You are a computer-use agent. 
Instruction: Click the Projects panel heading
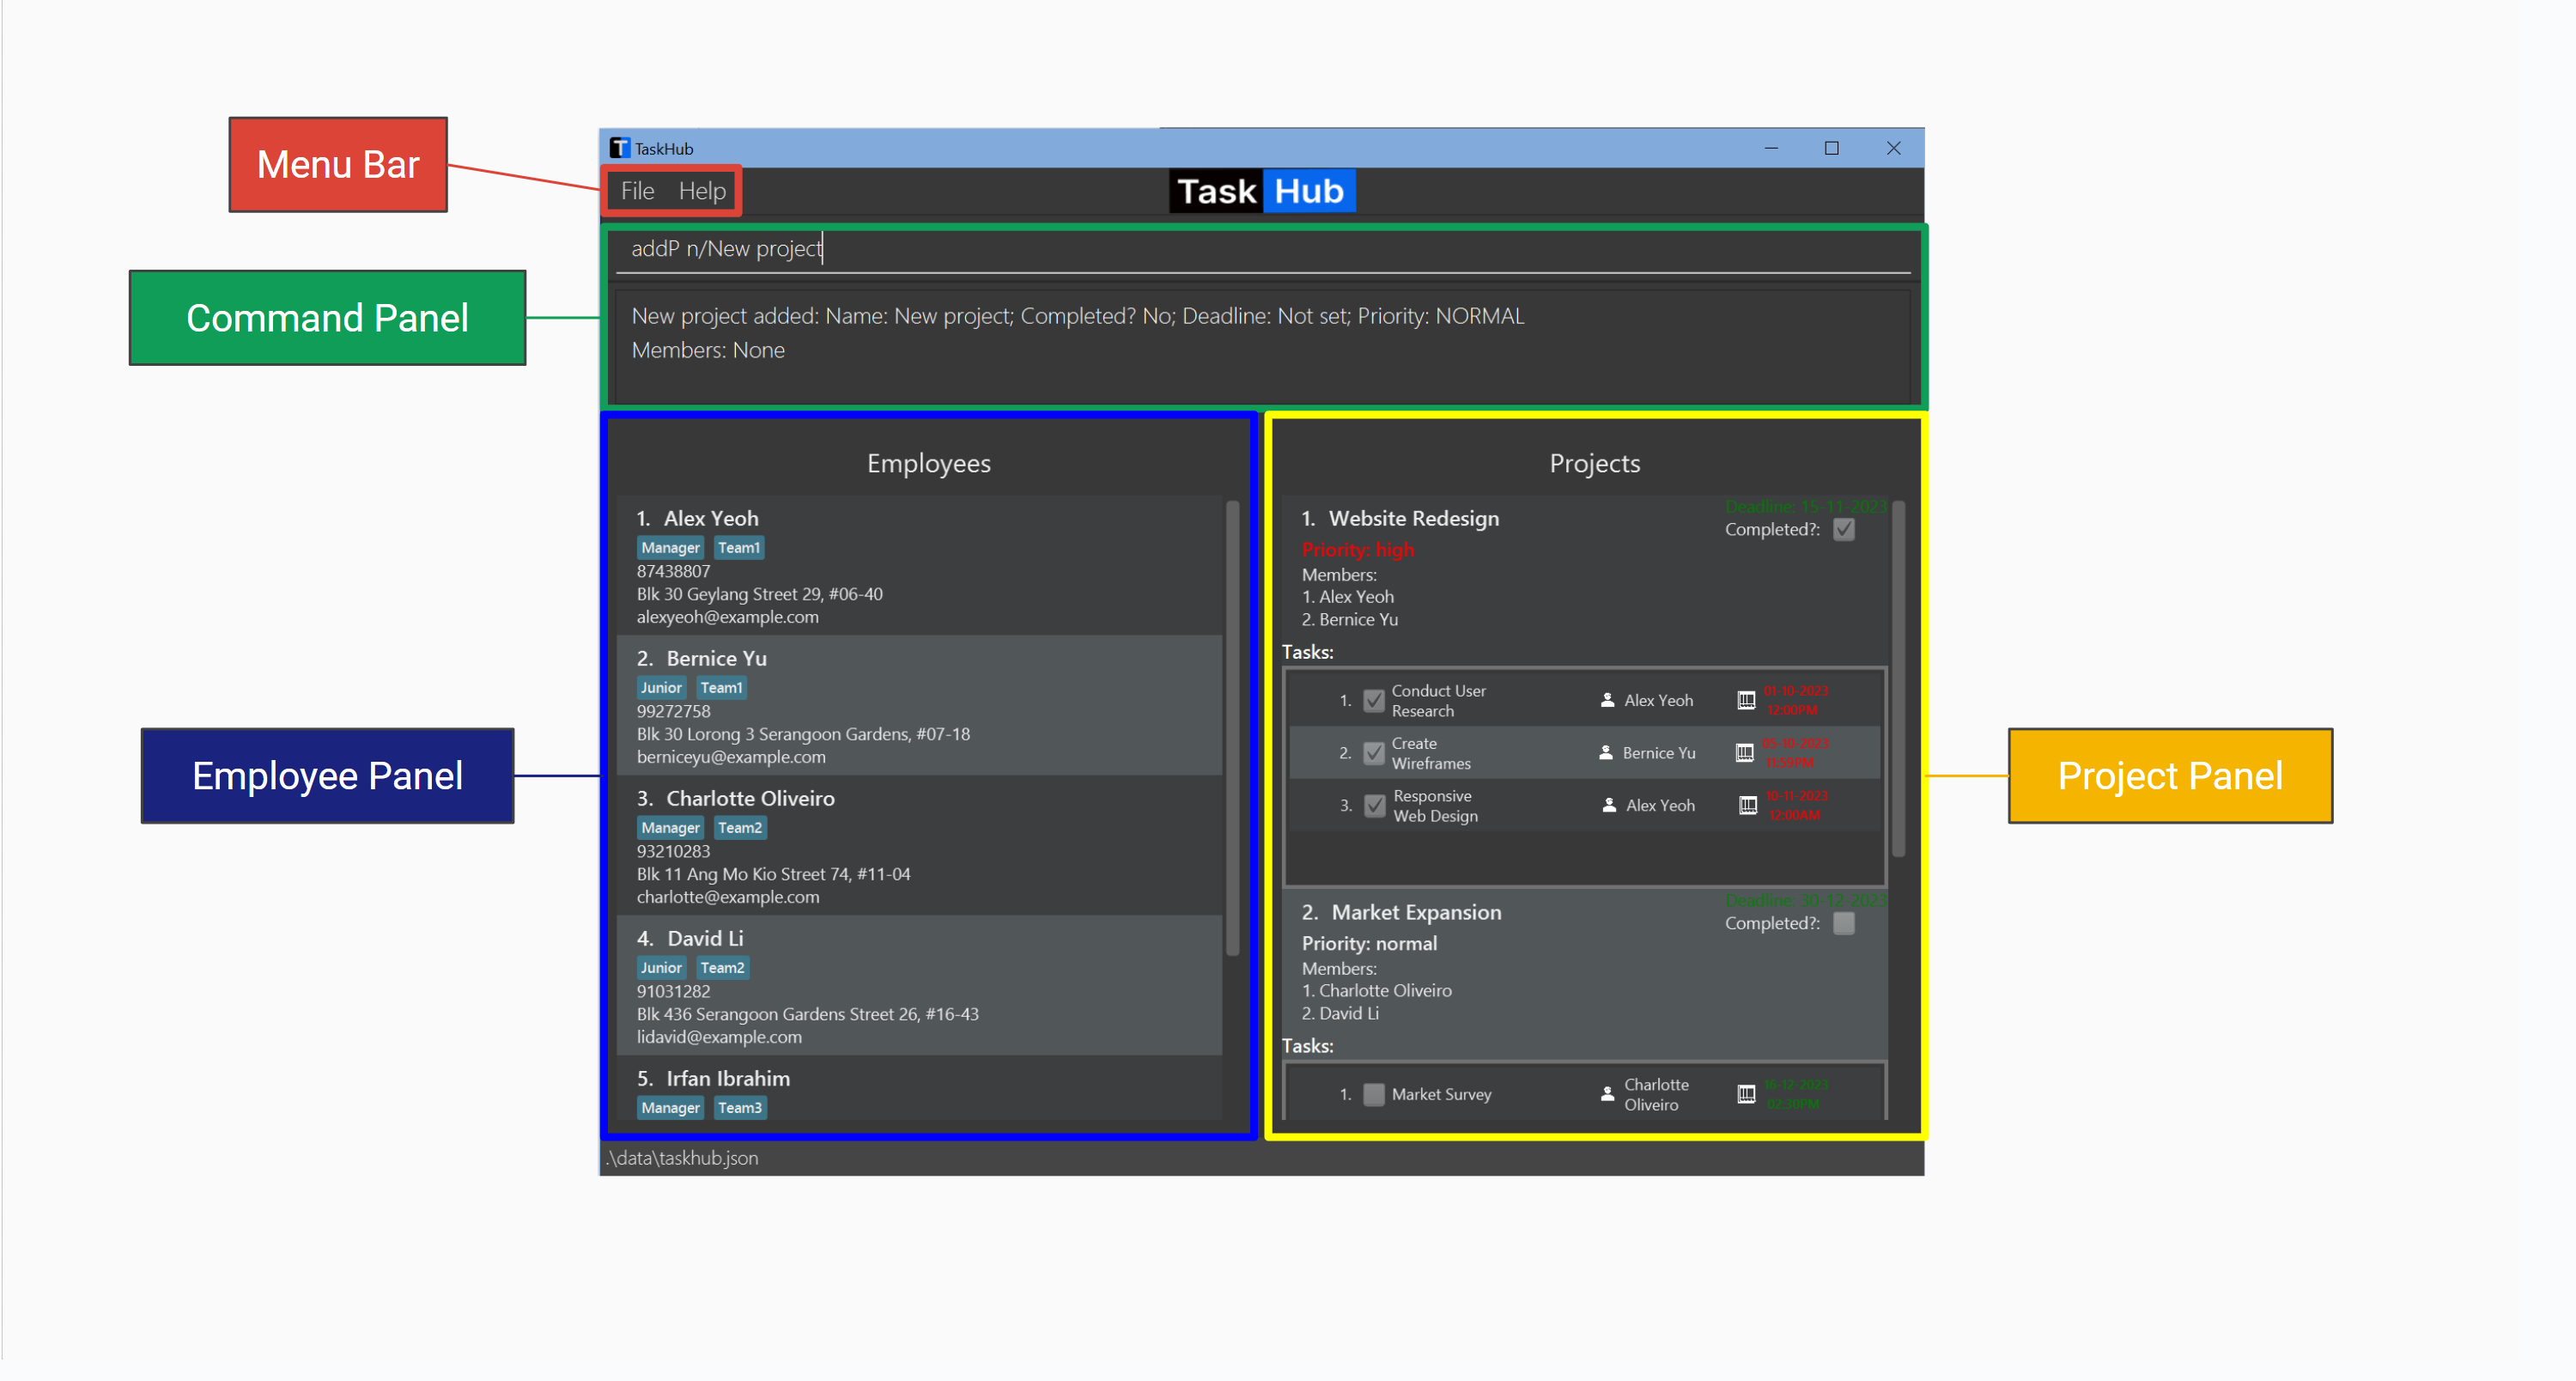(1594, 463)
